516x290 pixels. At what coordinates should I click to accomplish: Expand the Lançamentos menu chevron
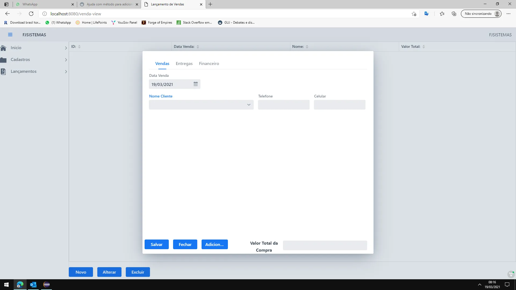(x=66, y=72)
